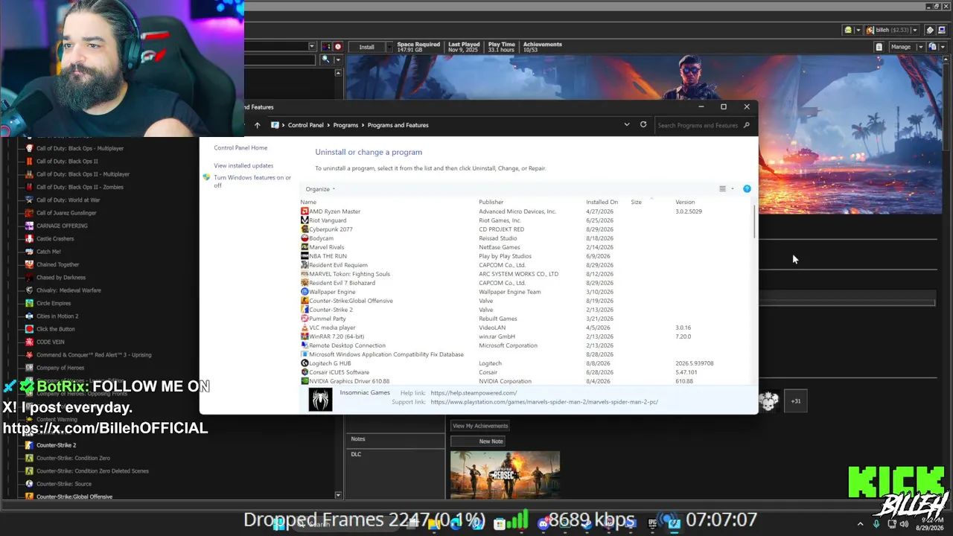The image size is (953, 536).
Task: Click the REDSEC game thumbnail in Steam
Action: click(x=505, y=474)
